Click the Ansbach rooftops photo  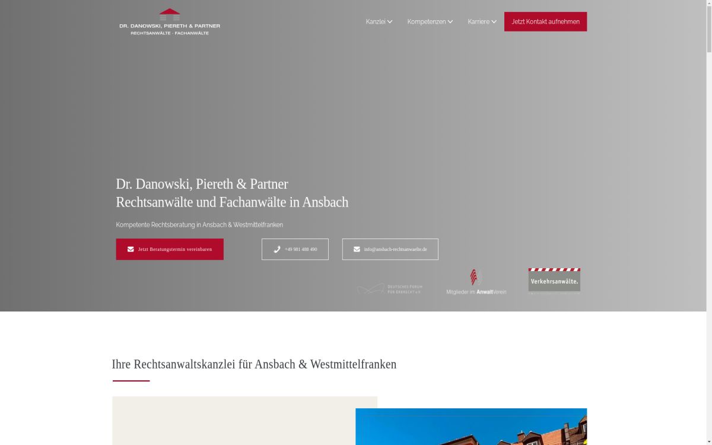(471, 427)
